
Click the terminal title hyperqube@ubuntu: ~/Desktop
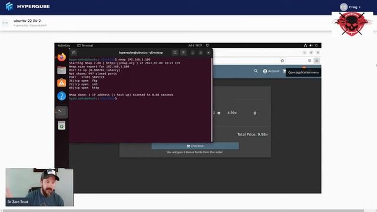coord(141,52)
